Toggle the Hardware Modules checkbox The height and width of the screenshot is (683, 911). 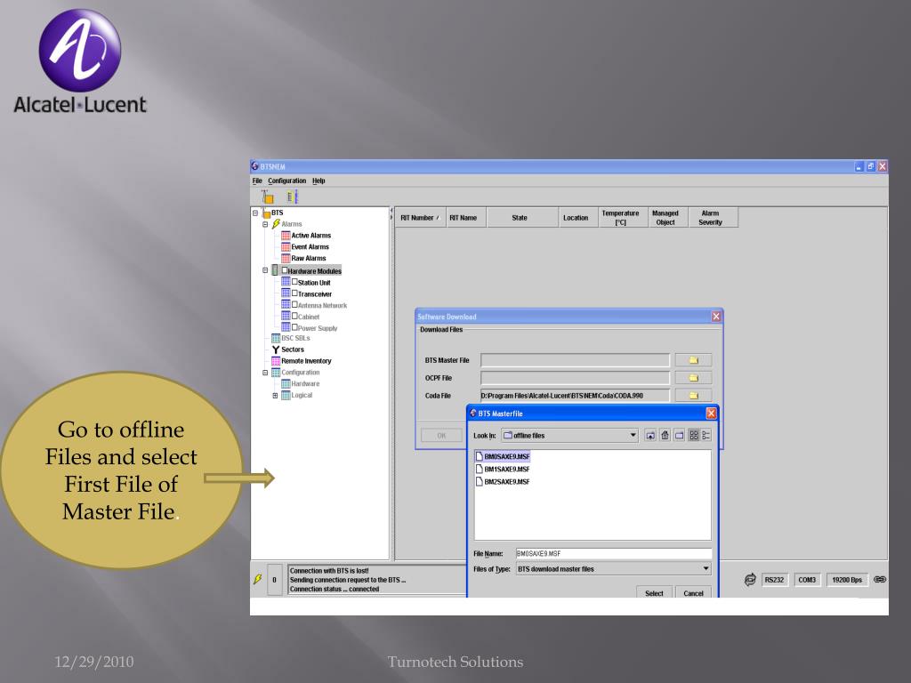285,270
